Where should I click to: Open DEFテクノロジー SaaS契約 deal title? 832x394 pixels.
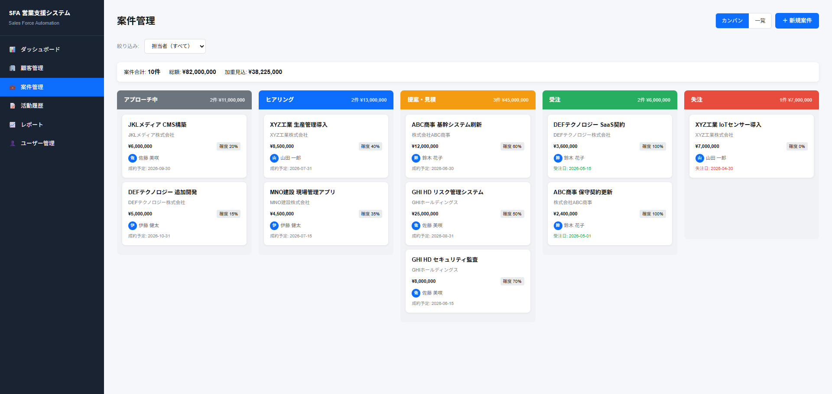pos(589,125)
